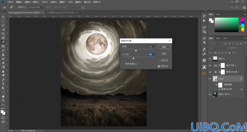Switch to the Channels tab
Screen dimensions: 247x132
point(218,38)
